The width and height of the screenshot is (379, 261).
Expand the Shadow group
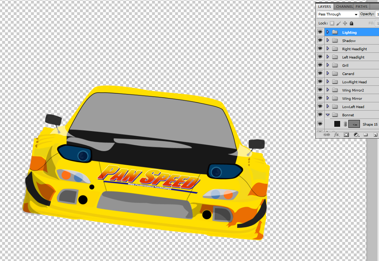pos(328,40)
